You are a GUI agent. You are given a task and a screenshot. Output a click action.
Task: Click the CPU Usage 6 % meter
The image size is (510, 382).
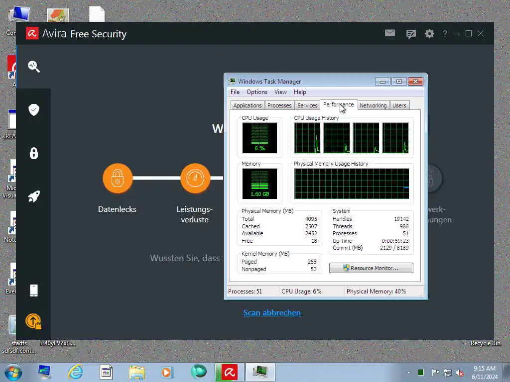point(259,138)
